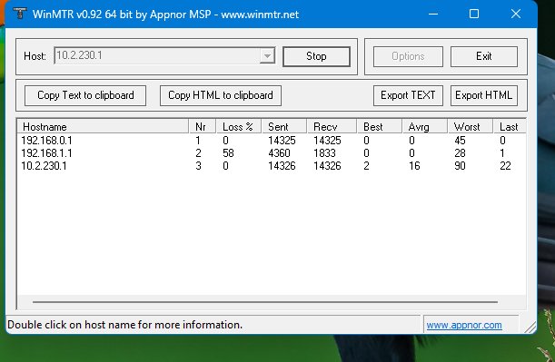
Task: Click the Recv column header
Action: tap(332, 126)
